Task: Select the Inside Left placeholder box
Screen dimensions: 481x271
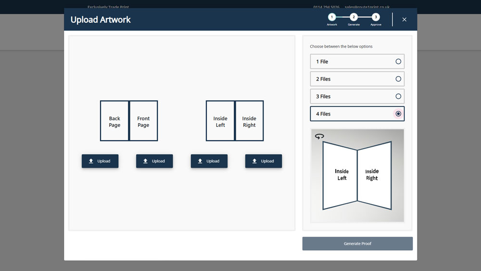Action: pyautogui.click(x=220, y=121)
